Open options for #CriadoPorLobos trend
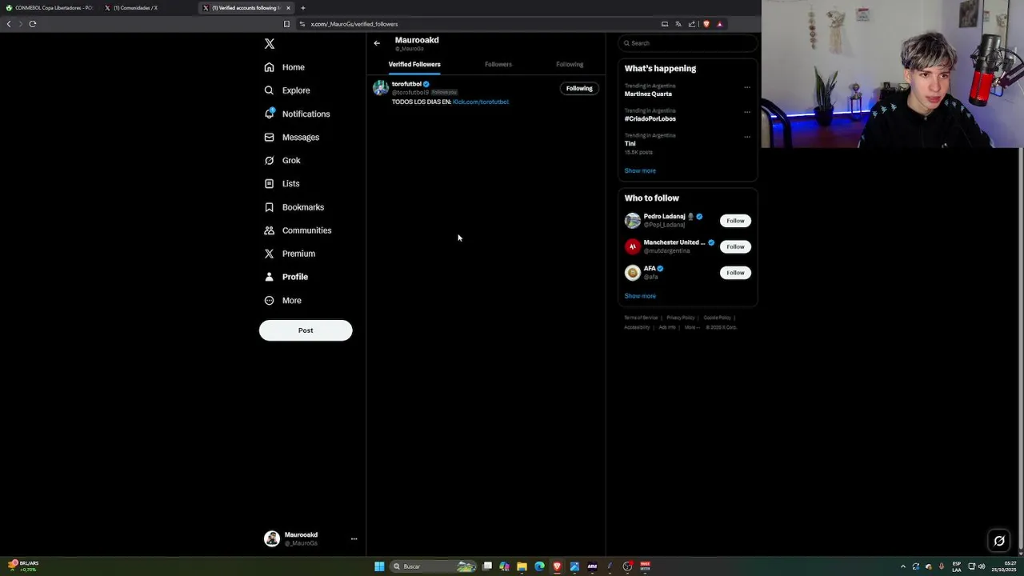 747,112
